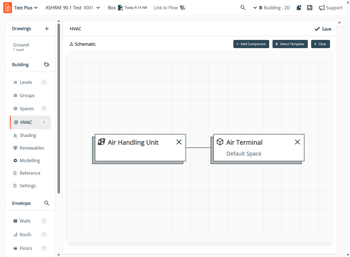The width and height of the screenshot is (350, 257).
Task: Remove the Air Handling Unit component
Action: pos(179,142)
